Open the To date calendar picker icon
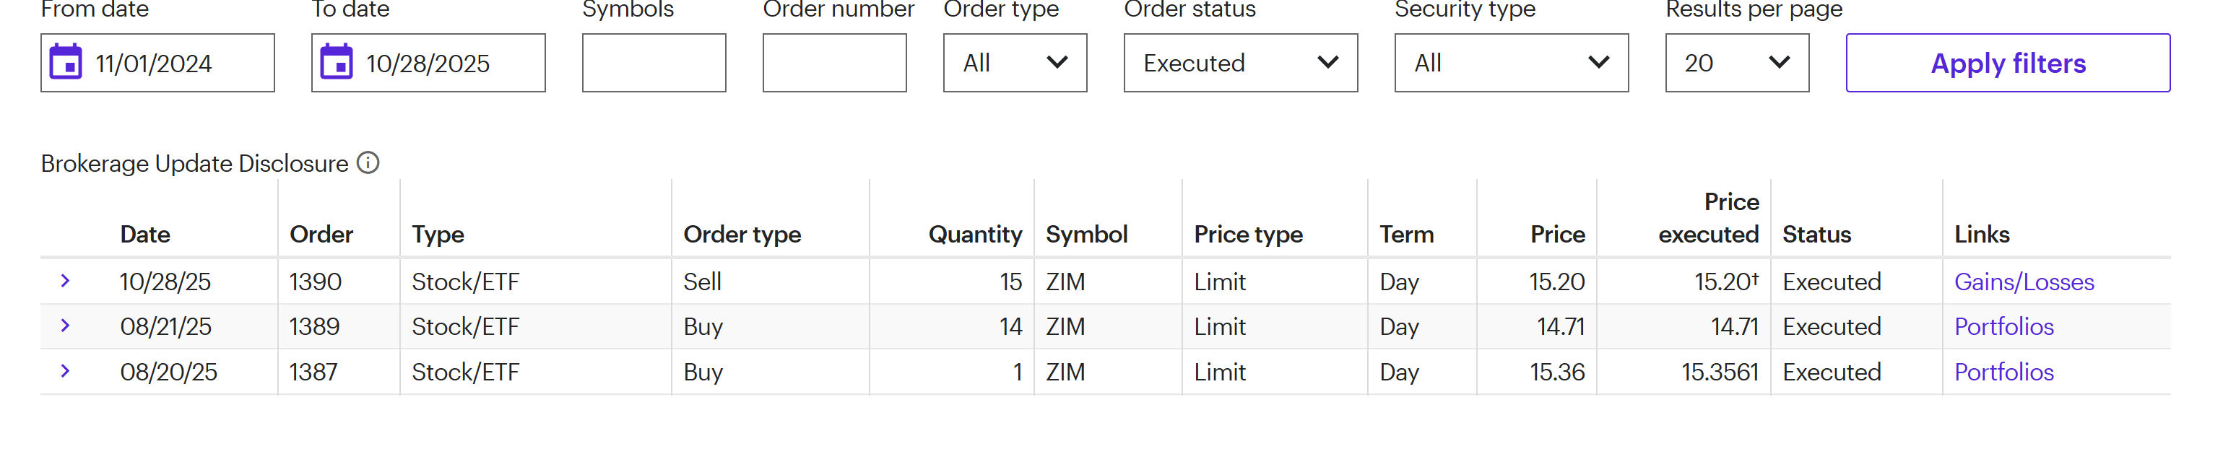 337,63
